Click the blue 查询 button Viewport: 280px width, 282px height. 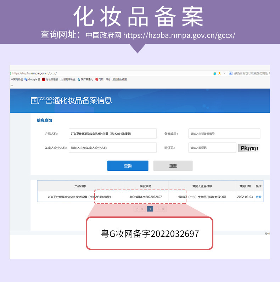tap(128, 166)
